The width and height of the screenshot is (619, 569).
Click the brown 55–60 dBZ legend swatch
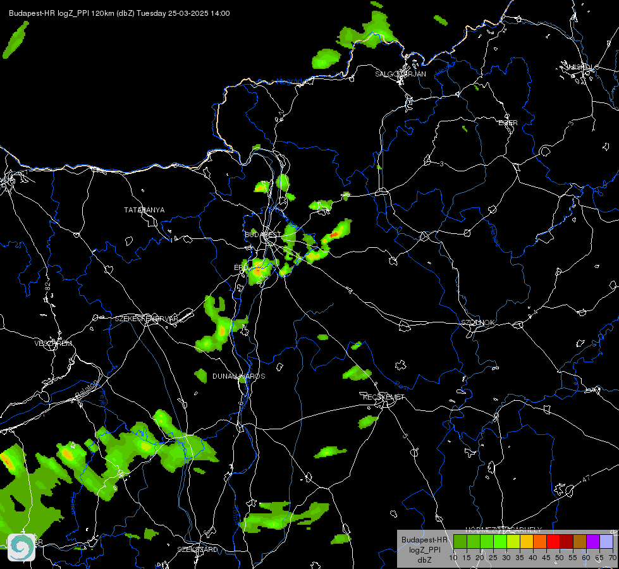pyautogui.click(x=580, y=542)
